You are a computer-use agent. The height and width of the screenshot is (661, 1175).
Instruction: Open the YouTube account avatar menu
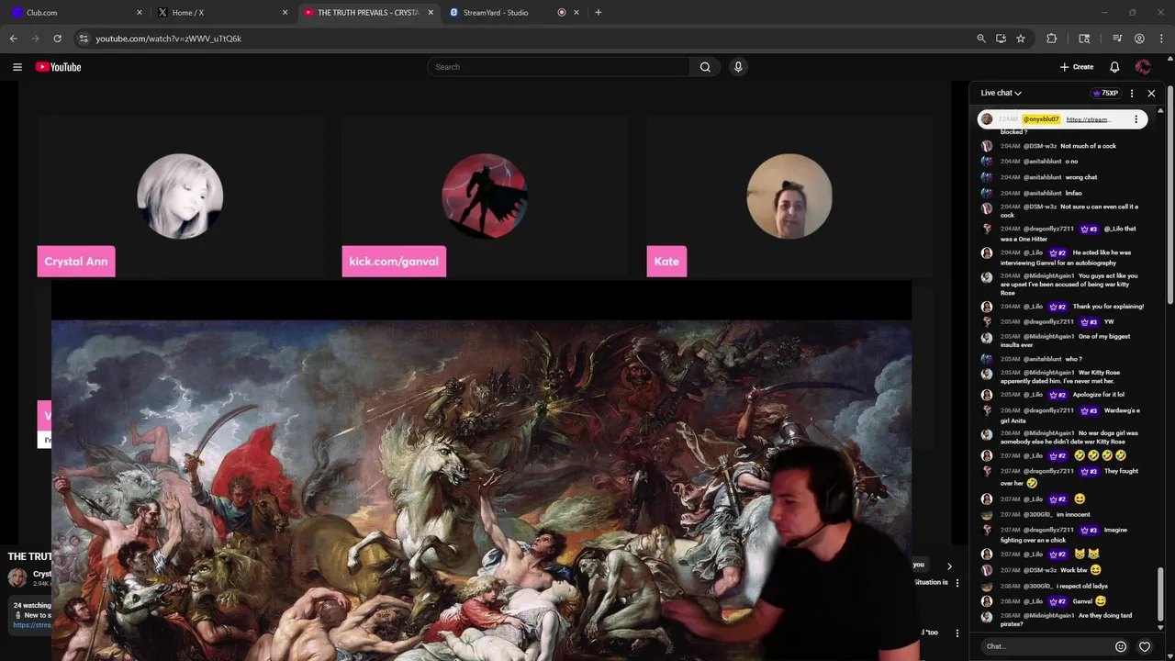click(x=1143, y=67)
